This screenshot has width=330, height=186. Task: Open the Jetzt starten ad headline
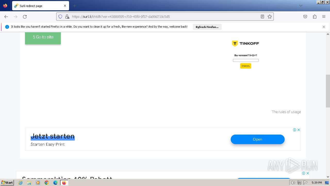pyautogui.click(x=53, y=136)
